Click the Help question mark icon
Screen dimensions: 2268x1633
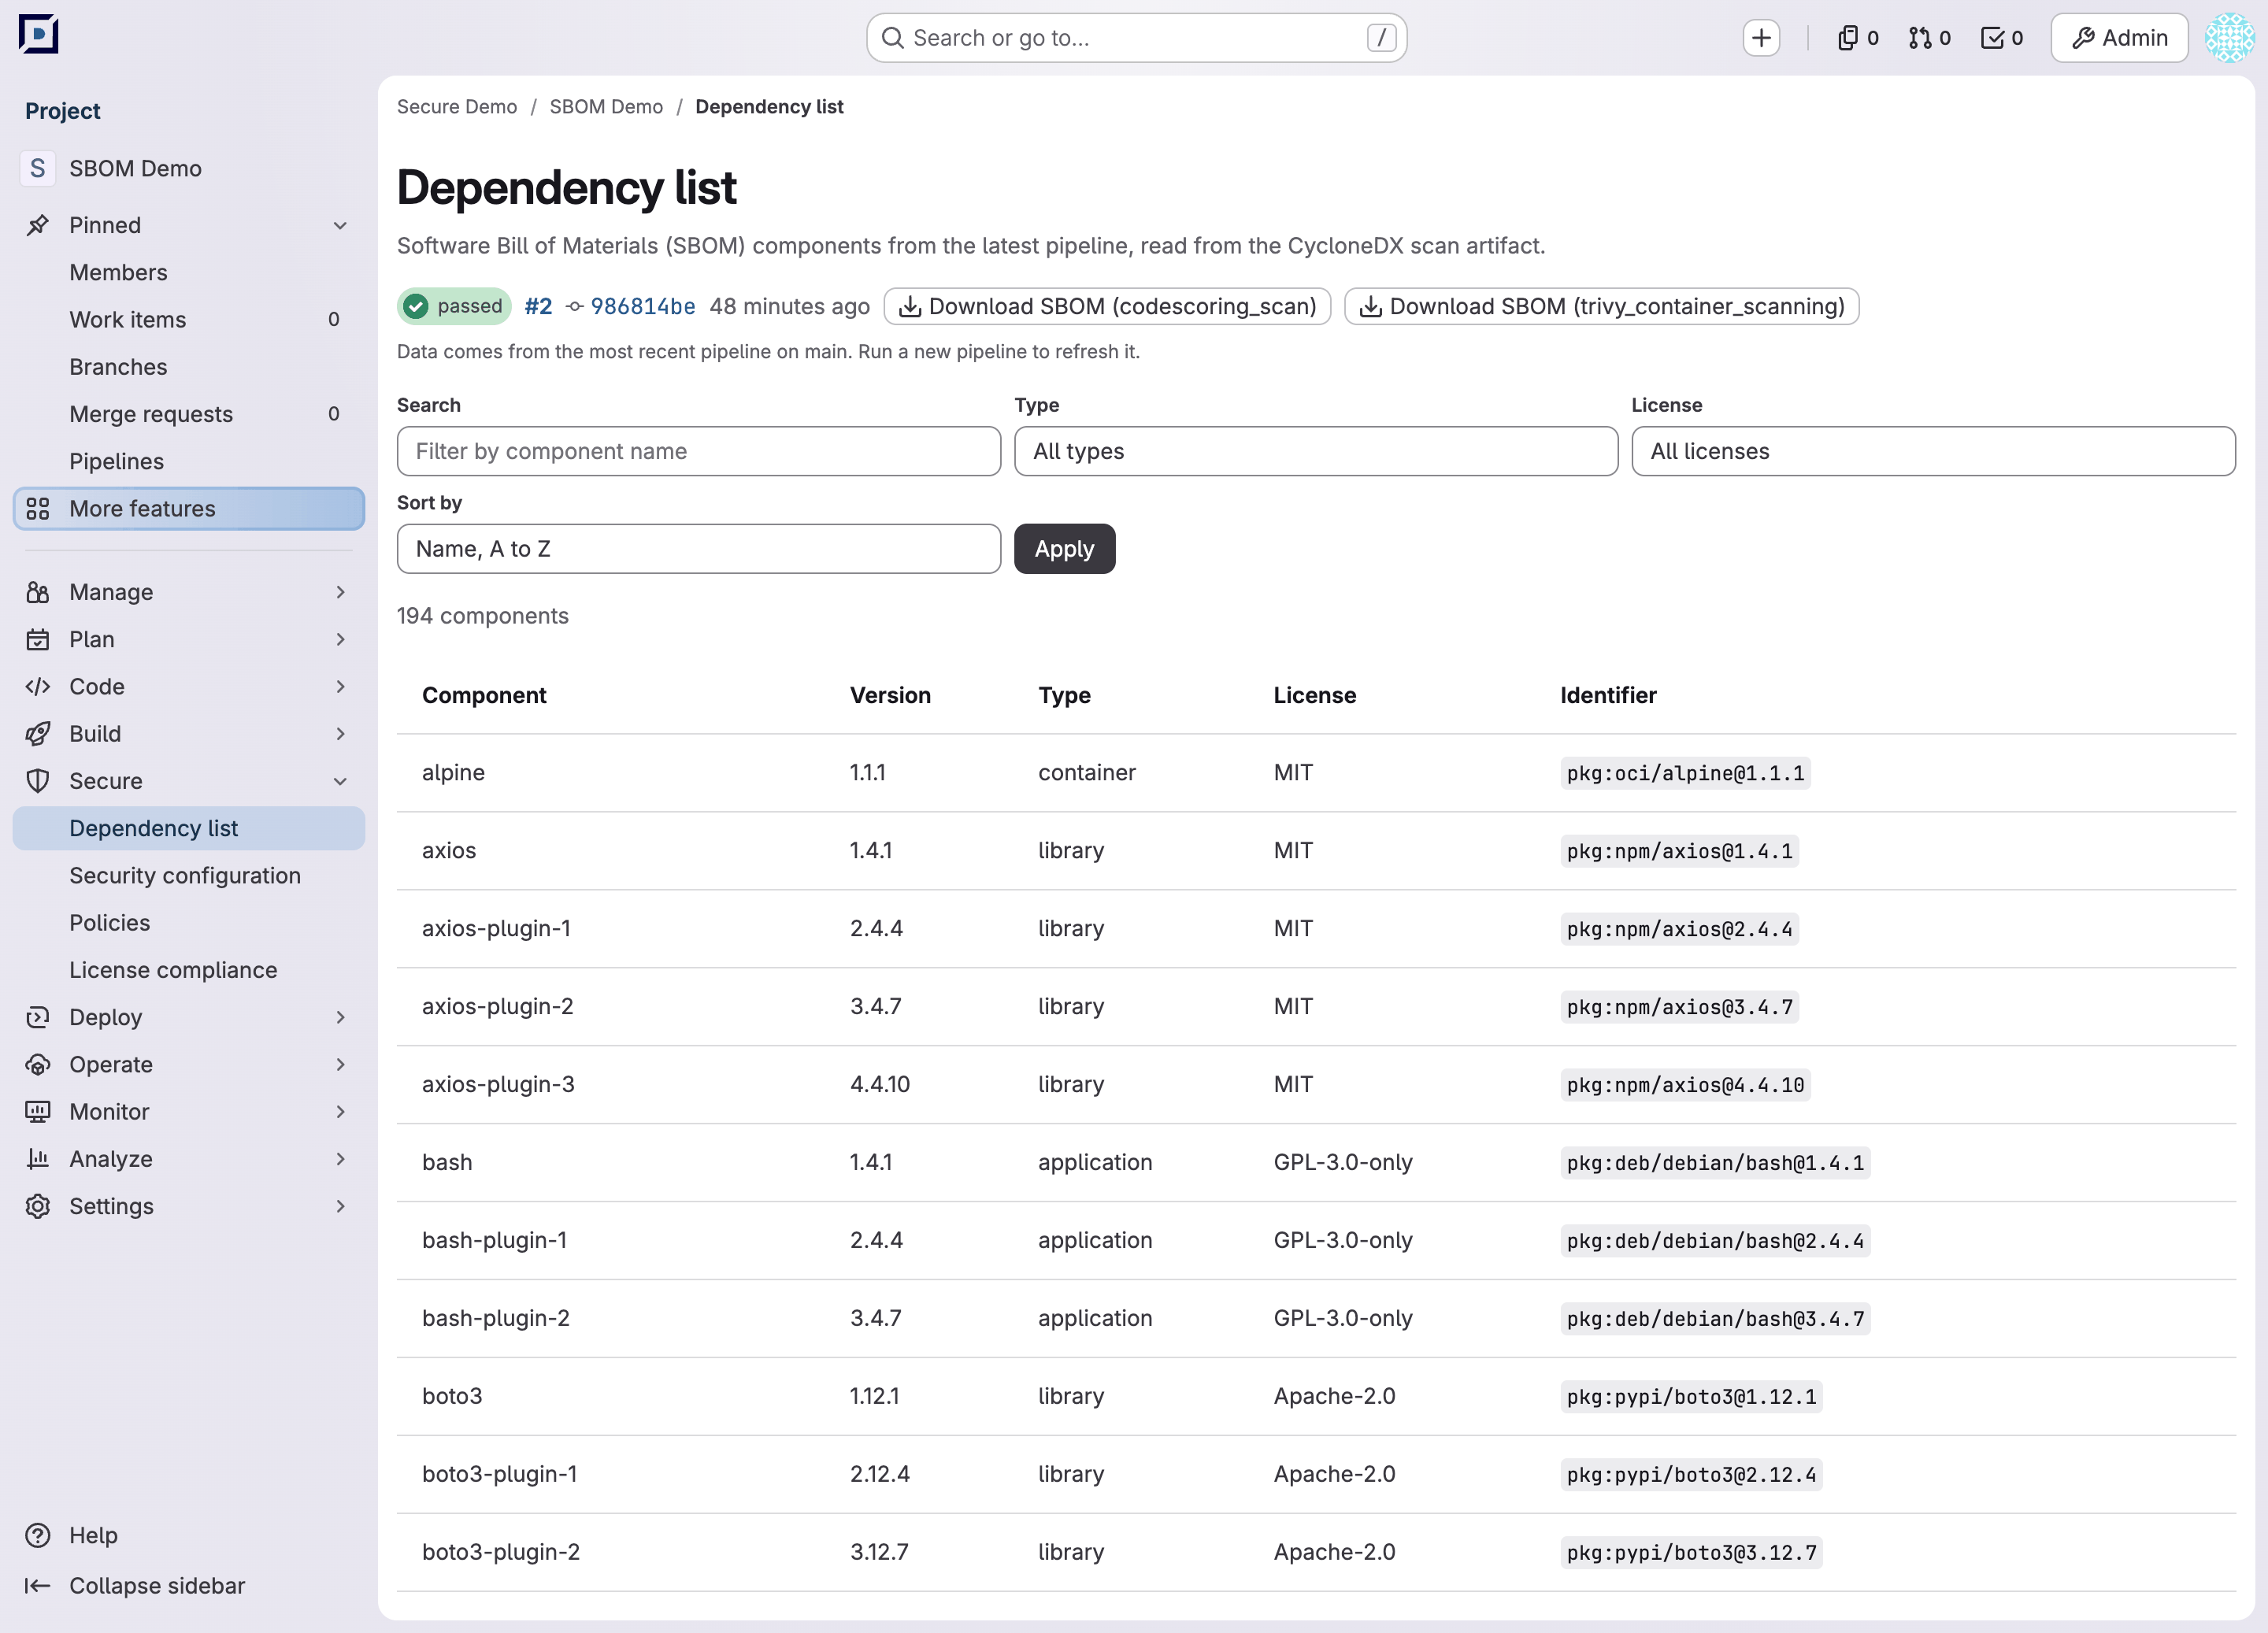pos(38,1535)
